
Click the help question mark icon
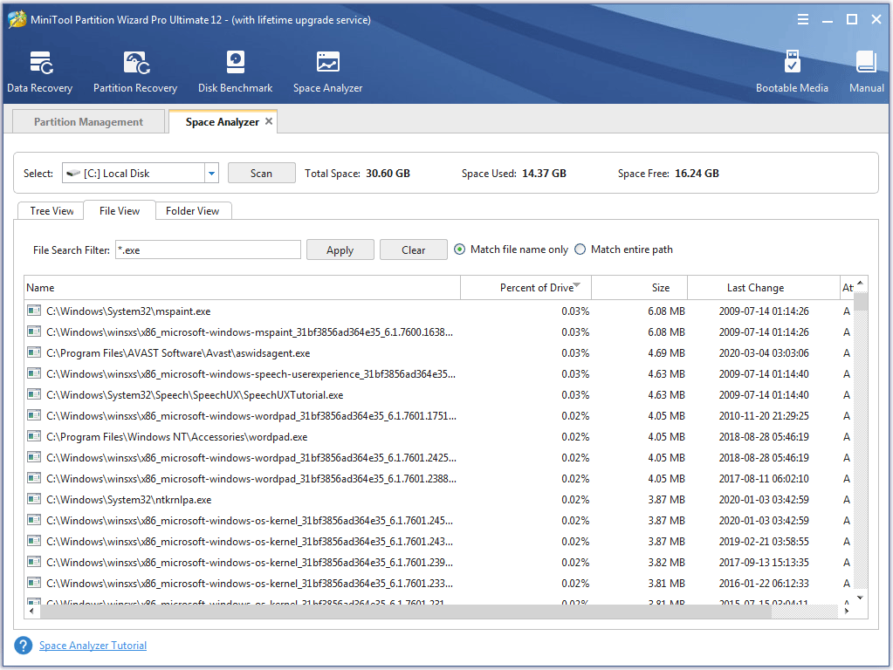tap(22, 646)
